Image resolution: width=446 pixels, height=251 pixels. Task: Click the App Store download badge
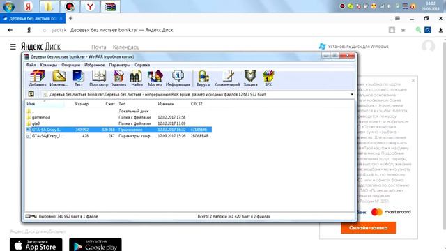point(36,245)
